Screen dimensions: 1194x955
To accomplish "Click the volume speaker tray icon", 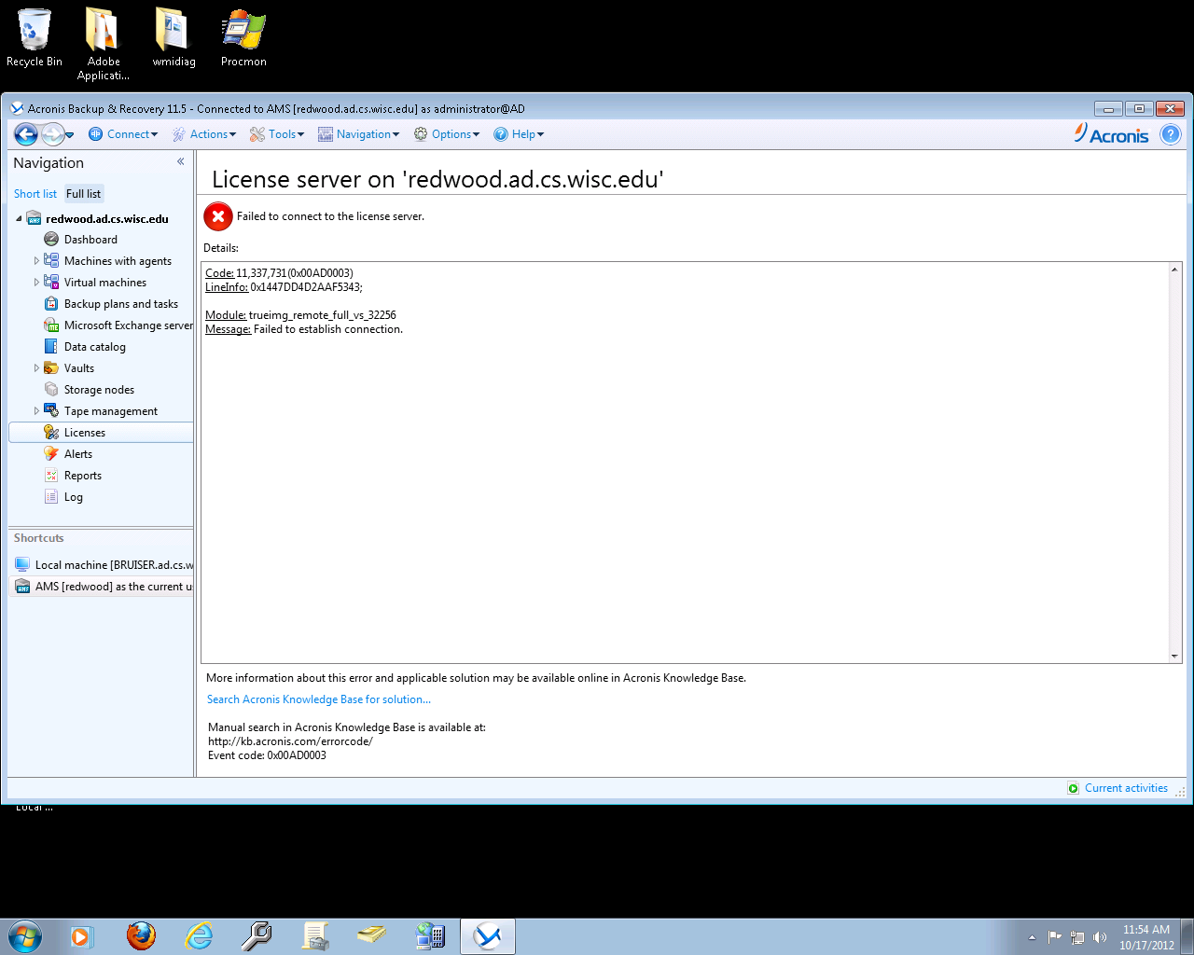I will [1100, 937].
